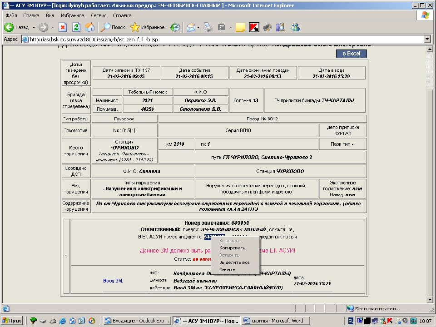Click the system tray clock 10:07
Viewport: 436px width, 327px height.
426,321
